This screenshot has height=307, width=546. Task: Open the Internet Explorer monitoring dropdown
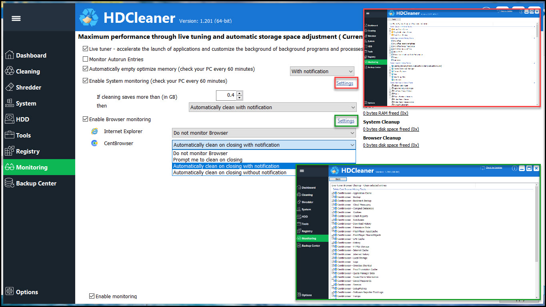[264, 133]
